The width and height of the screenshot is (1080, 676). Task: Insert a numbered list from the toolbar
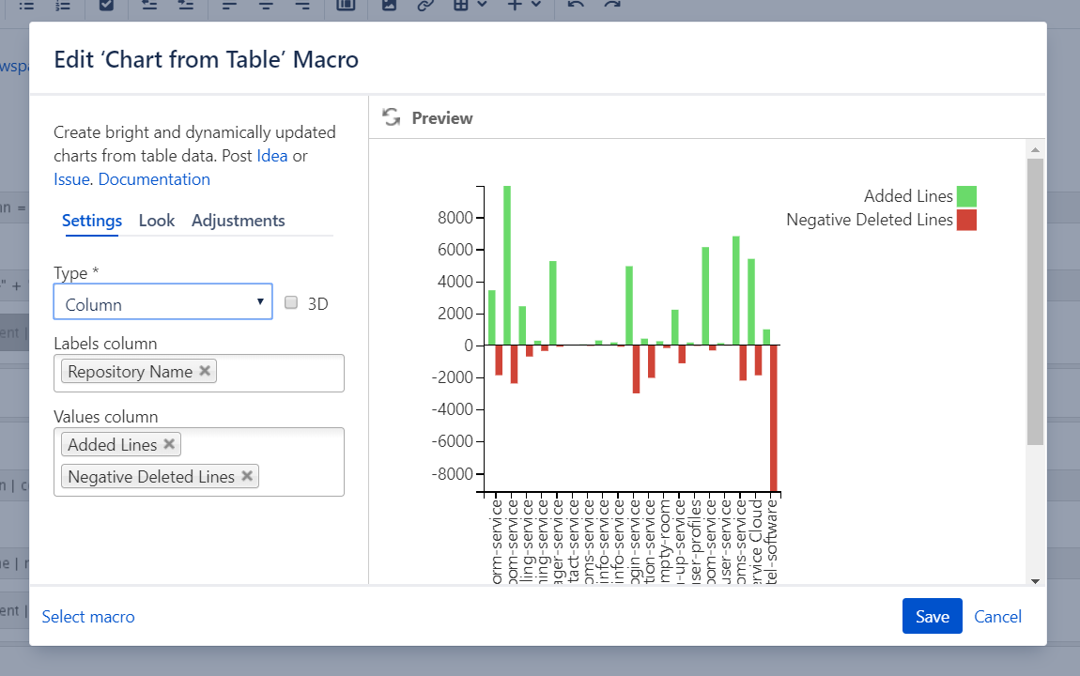coord(63,5)
